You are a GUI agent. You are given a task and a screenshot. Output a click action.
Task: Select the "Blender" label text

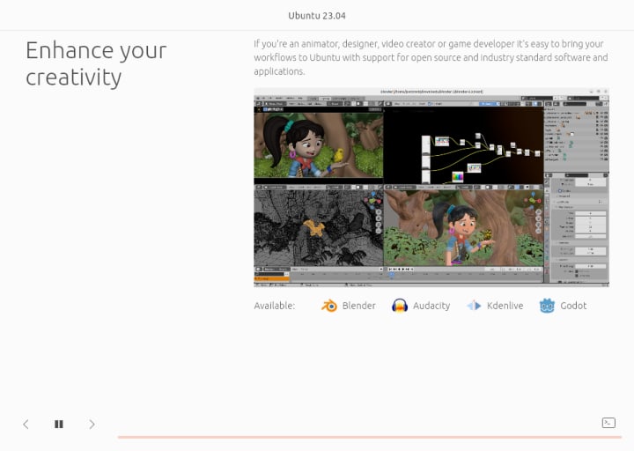coord(358,306)
